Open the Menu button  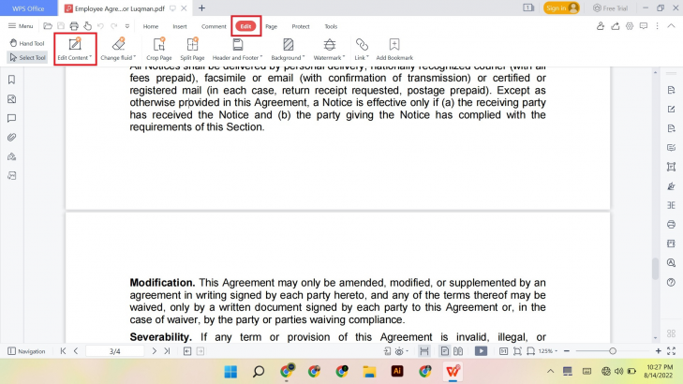coord(21,26)
